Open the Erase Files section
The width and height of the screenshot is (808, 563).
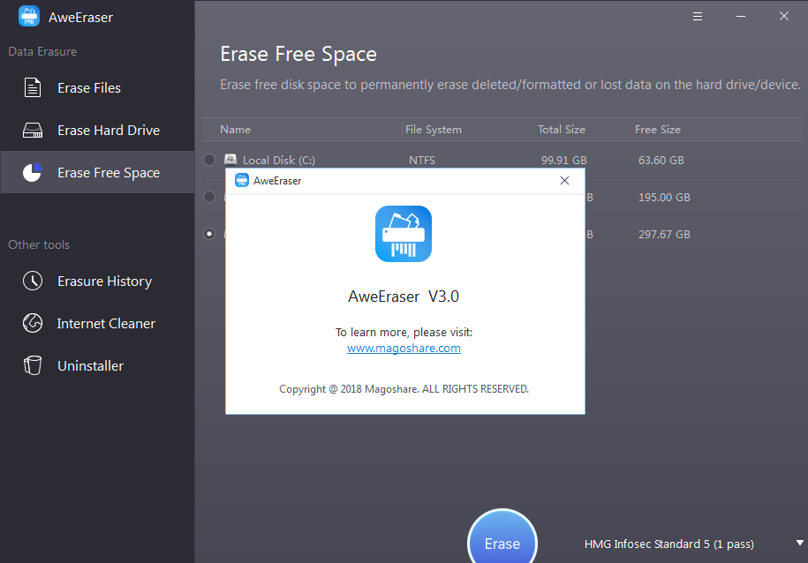coord(97,87)
